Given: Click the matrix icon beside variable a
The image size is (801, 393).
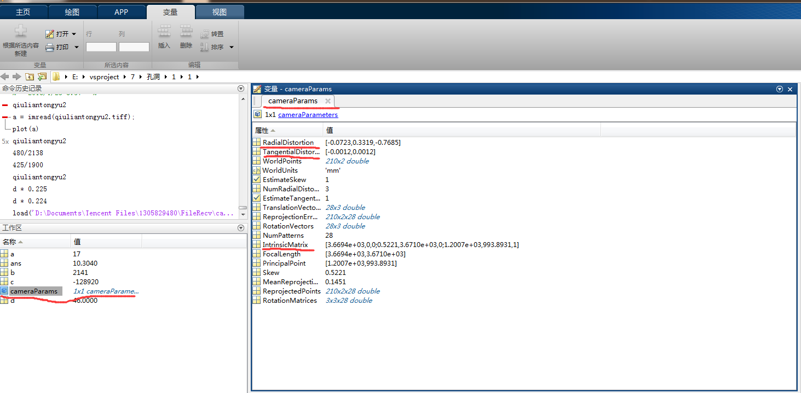Looking at the screenshot, I should 4,254.
